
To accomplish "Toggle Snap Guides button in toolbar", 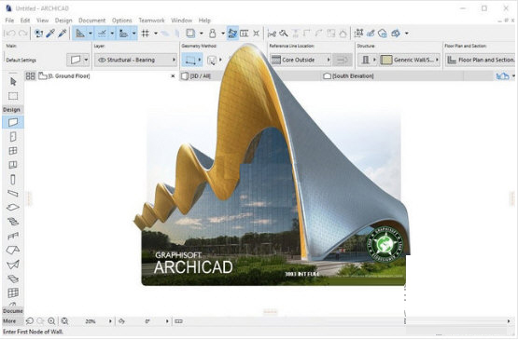I will (102, 33).
